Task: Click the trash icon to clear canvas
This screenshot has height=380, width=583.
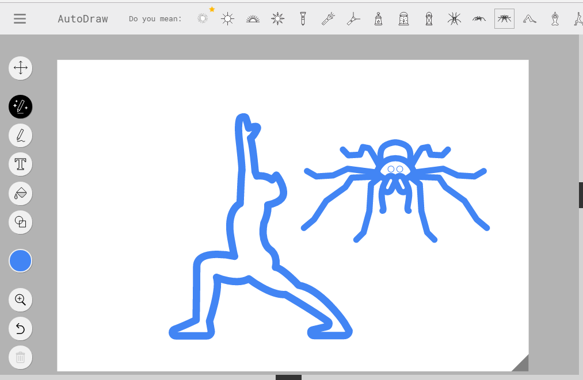Action: pyautogui.click(x=20, y=357)
